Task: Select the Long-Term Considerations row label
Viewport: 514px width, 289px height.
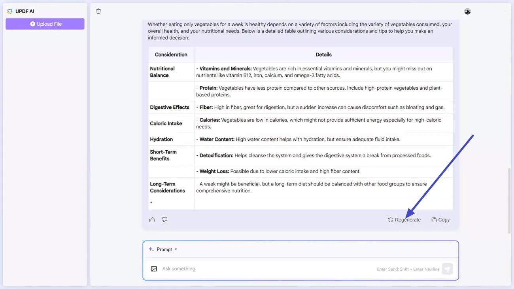Action: pyautogui.click(x=167, y=187)
